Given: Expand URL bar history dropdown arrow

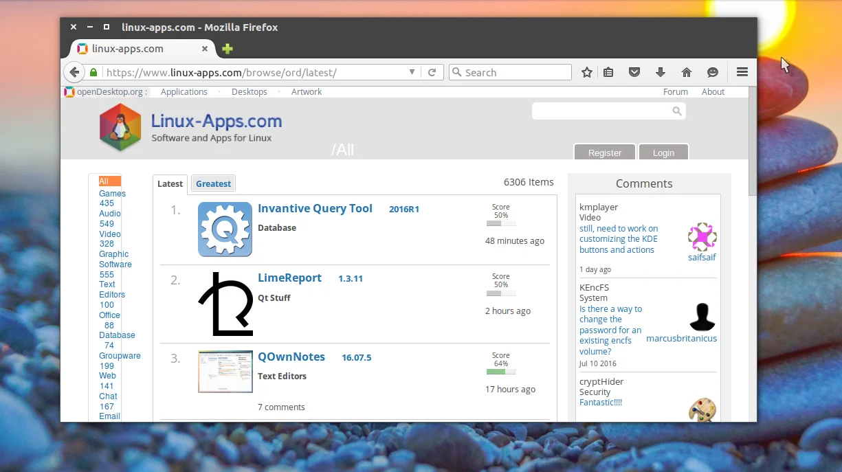Looking at the screenshot, I should (x=412, y=72).
